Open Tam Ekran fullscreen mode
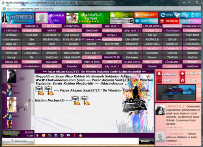The width and height of the screenshot is (203, 147). [178, 15]
